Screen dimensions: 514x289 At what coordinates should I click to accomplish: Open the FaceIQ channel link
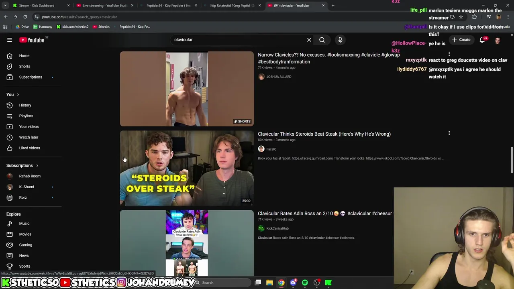click(271, 149)
